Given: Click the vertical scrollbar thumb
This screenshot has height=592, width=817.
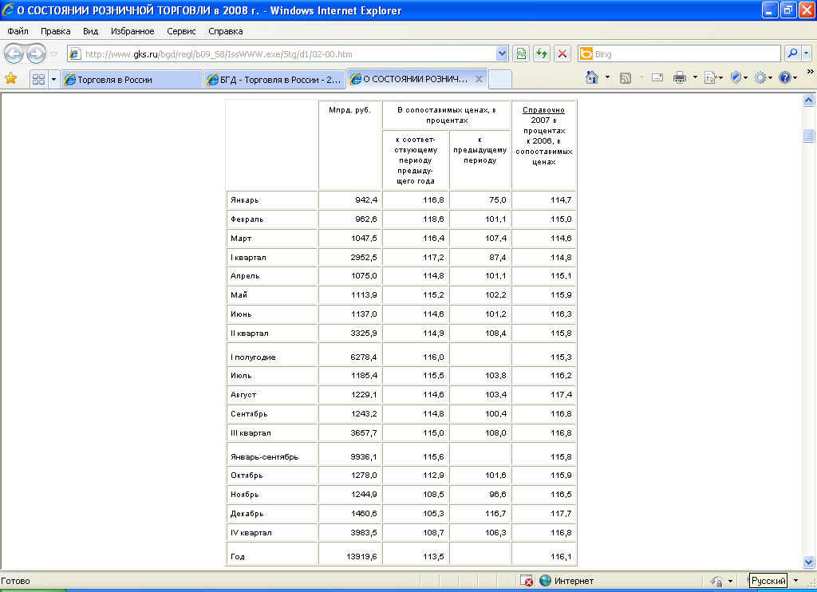Looking at the screenshot, I should [x=809, y=136].
